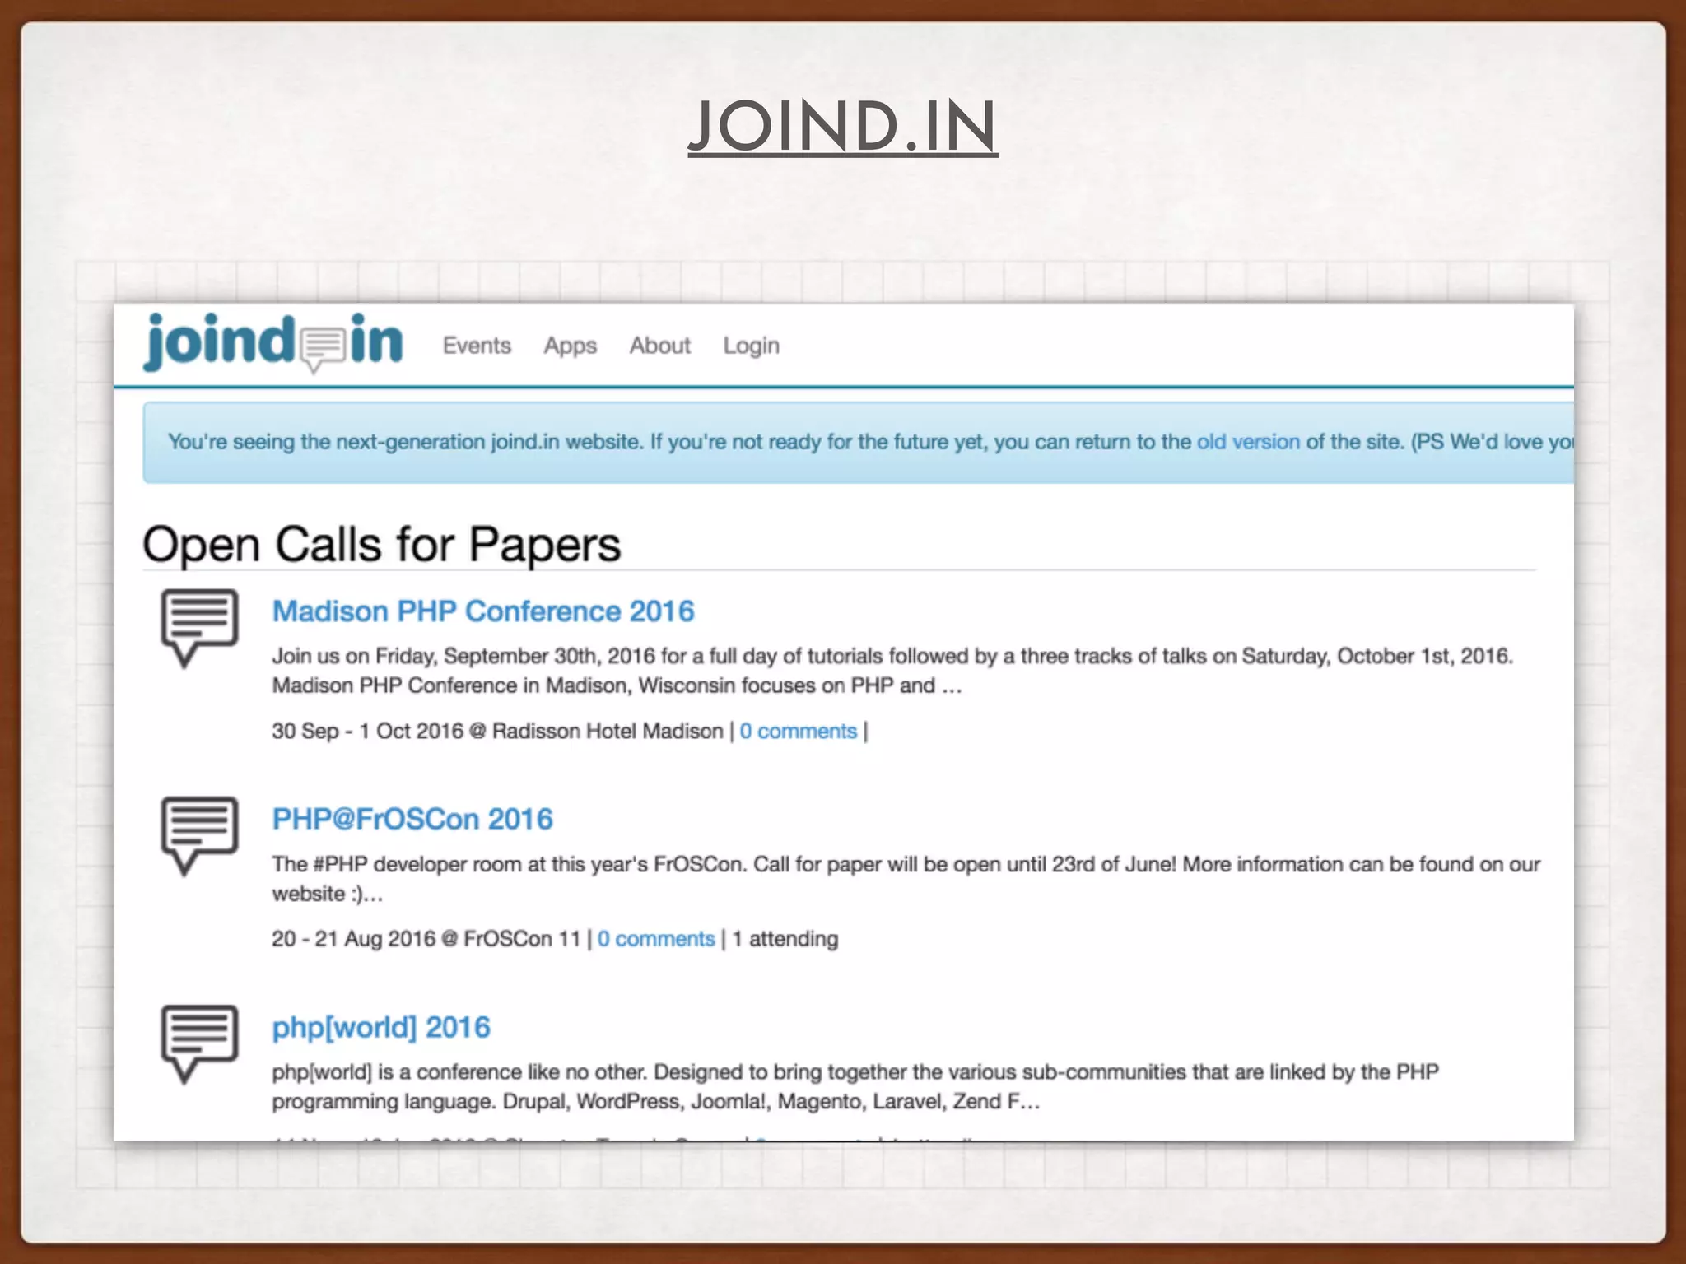The image size is (1686, 1264).
Task: Click the joind.in logo
Action: (273, 342)
